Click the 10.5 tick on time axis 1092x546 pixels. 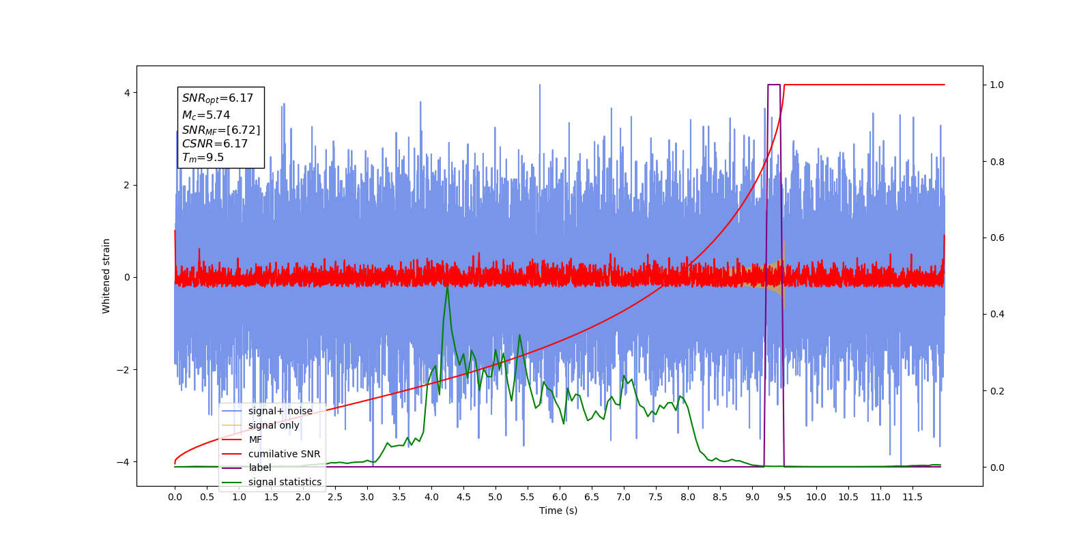848,497
